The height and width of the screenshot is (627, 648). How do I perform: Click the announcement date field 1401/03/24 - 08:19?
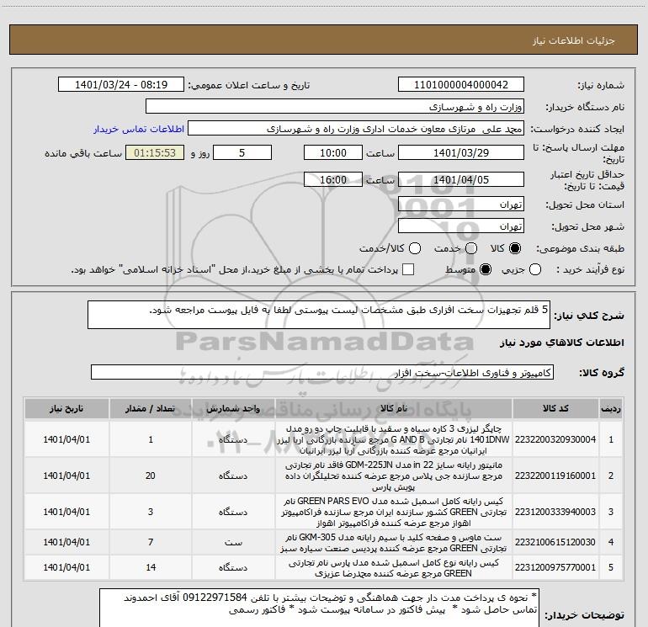[x=121, y=85]
